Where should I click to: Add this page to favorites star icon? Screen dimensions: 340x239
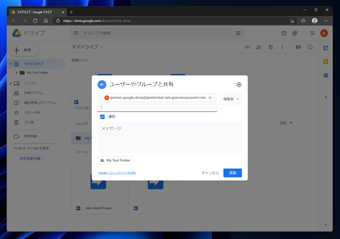(x=291, y=21)
